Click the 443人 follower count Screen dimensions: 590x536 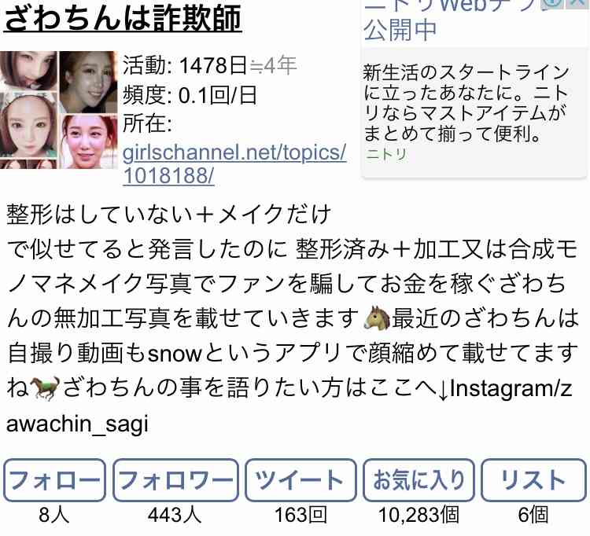(175, 515)
